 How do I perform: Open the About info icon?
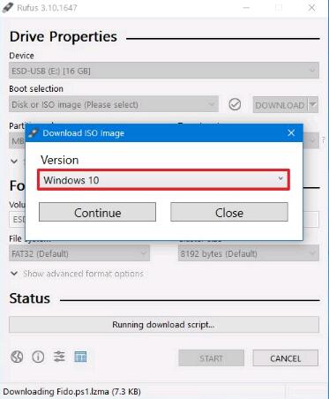pos(38,357)
